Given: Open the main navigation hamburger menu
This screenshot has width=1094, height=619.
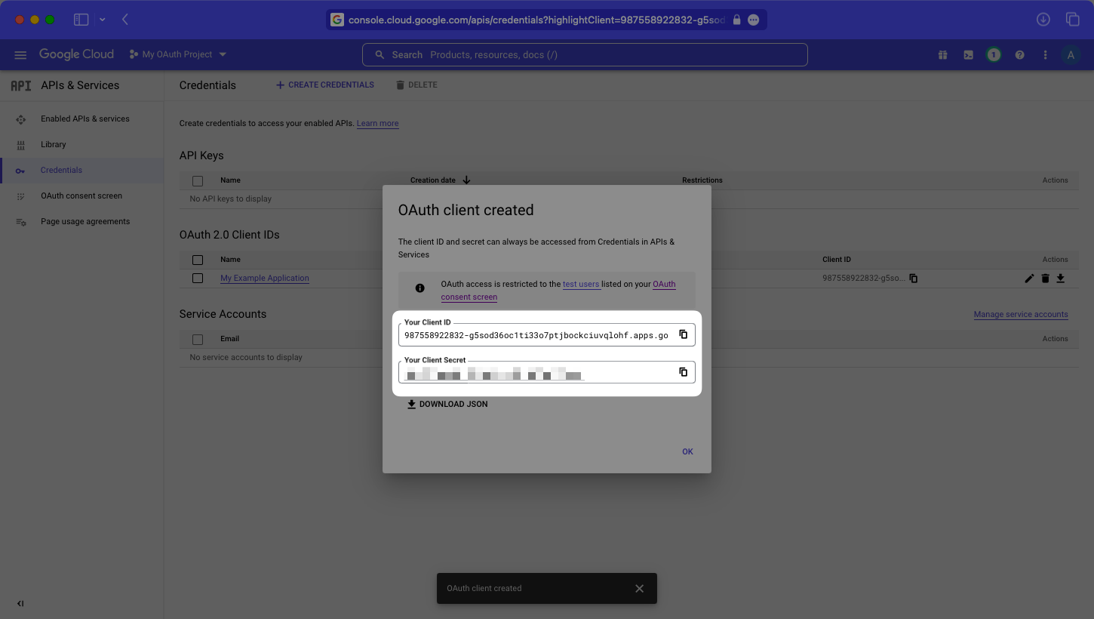Looking at the screenshot, I should pos(20,54).
